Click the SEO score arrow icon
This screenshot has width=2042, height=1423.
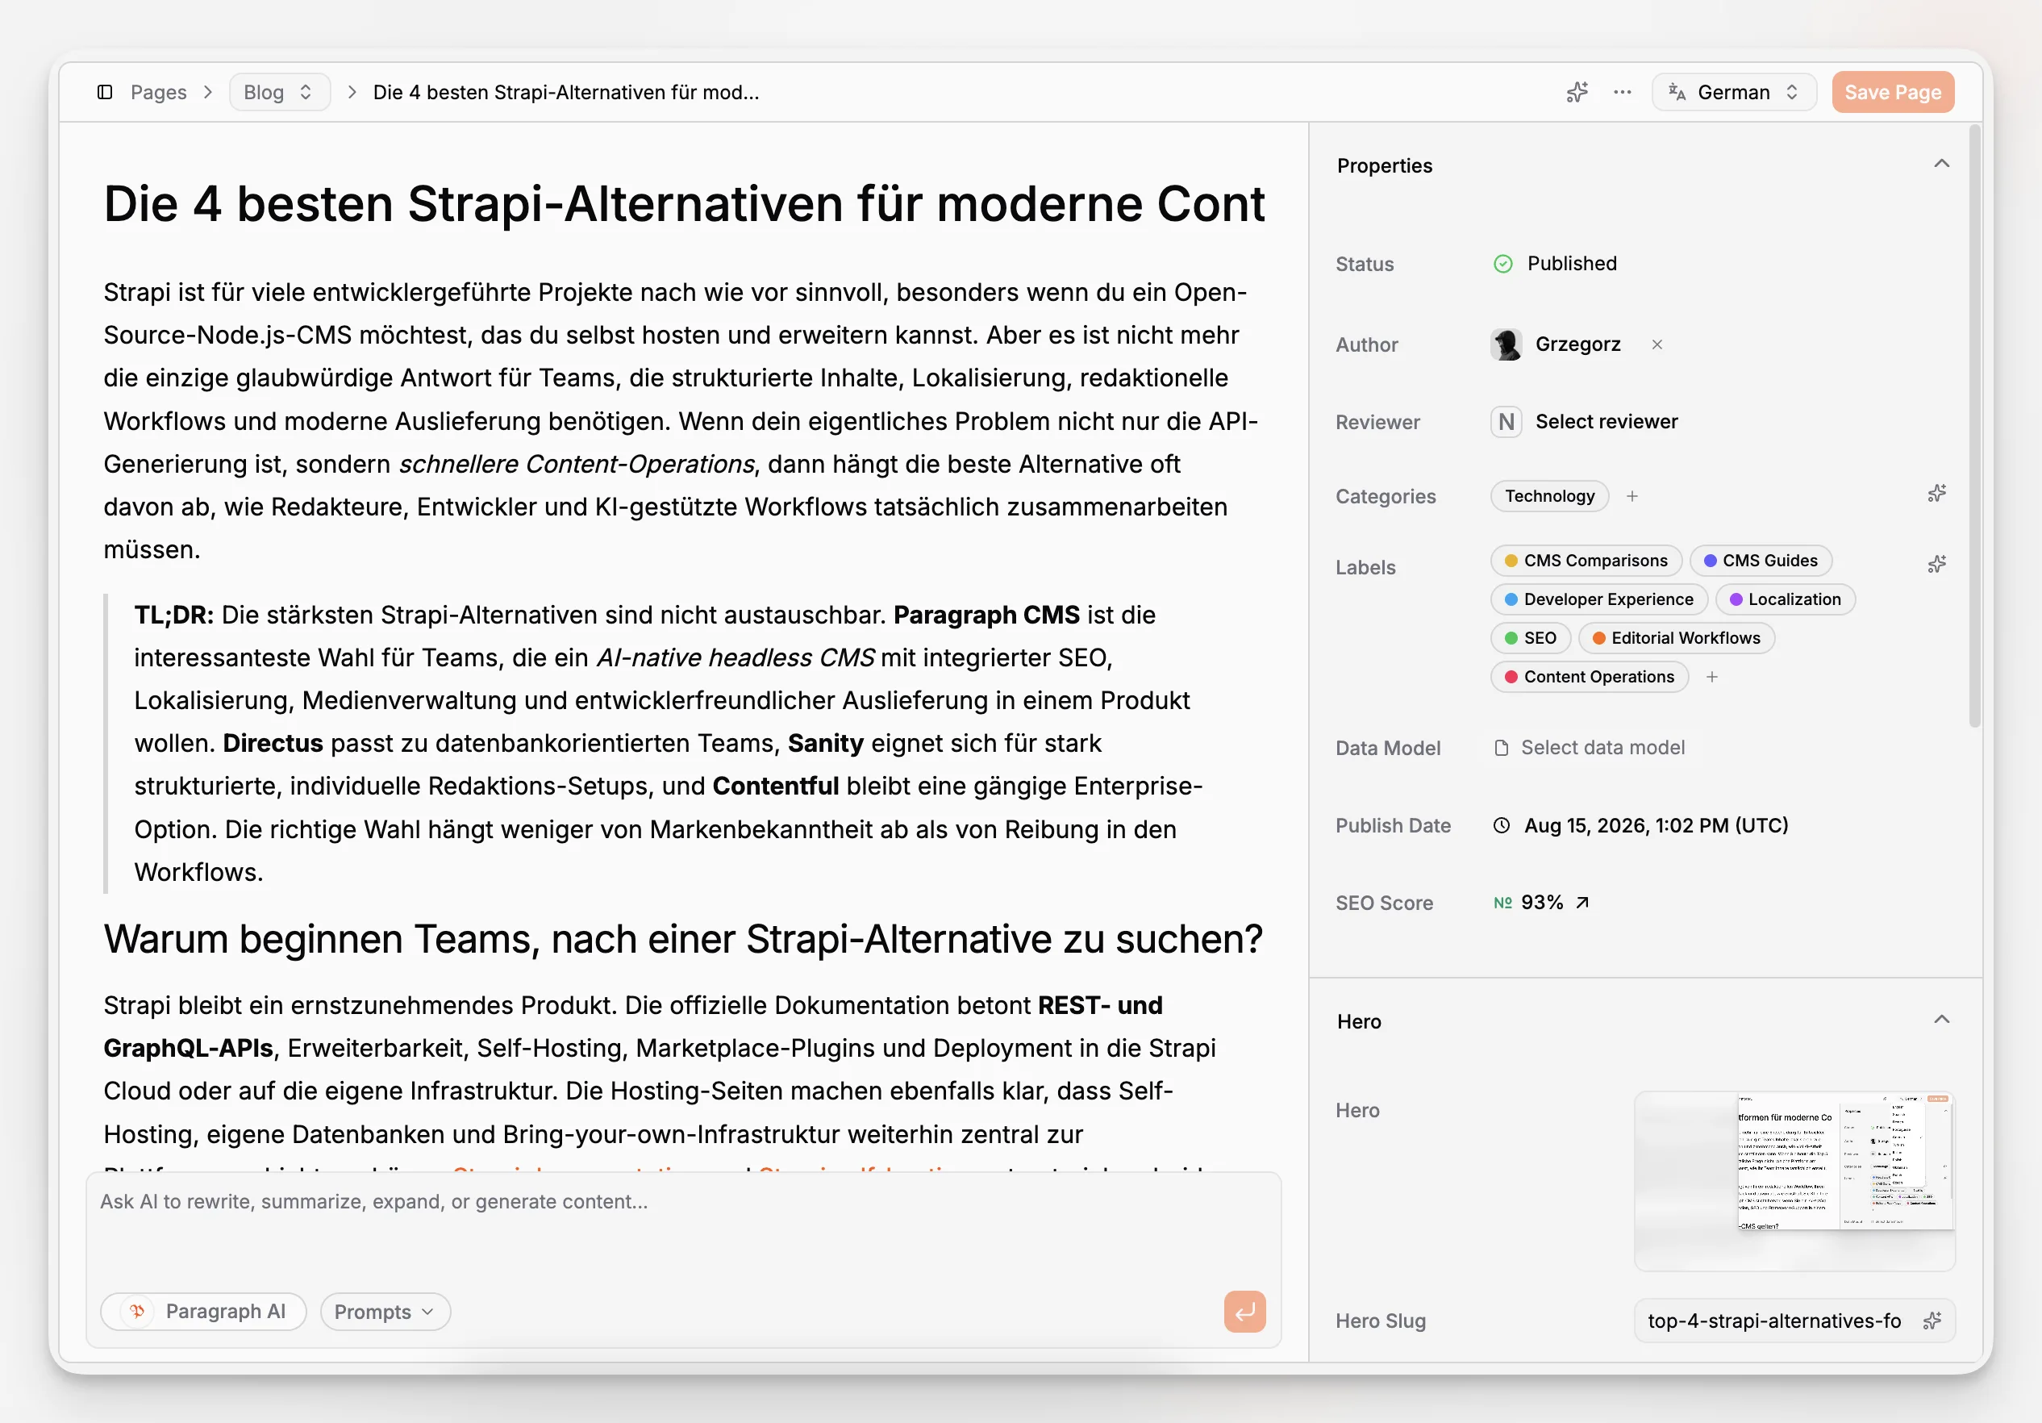click(1582, 903)
